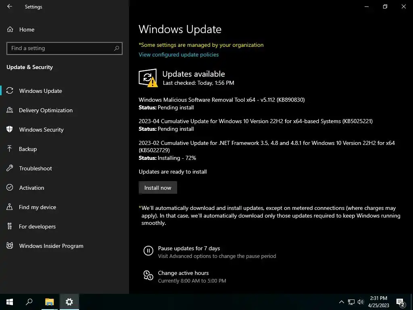Screen dimensions: 413x310
Task: Open Home via the house icon
Action: click(x=10, y=29)
